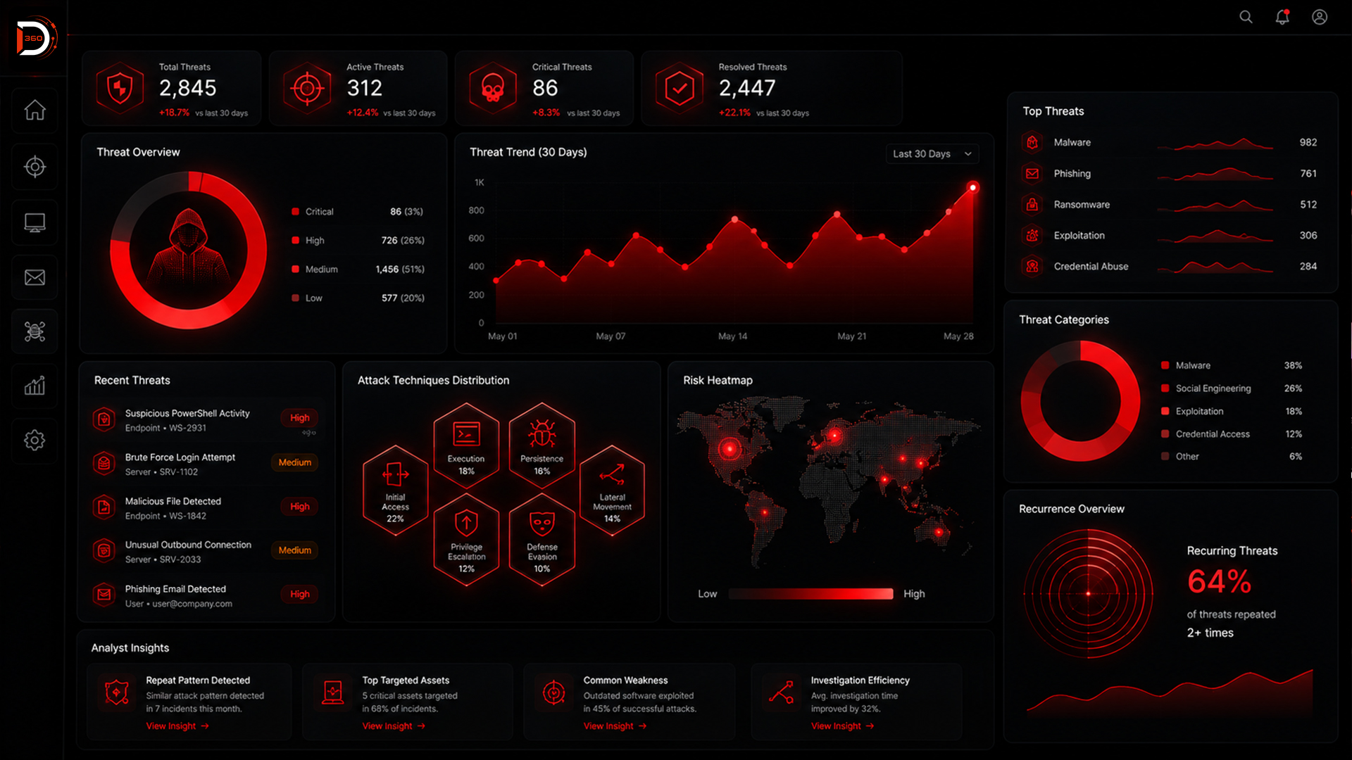1352x760 pixels.
Task: Open the monitor endpoints icon in sidebar
Action: tap(35, 223)
